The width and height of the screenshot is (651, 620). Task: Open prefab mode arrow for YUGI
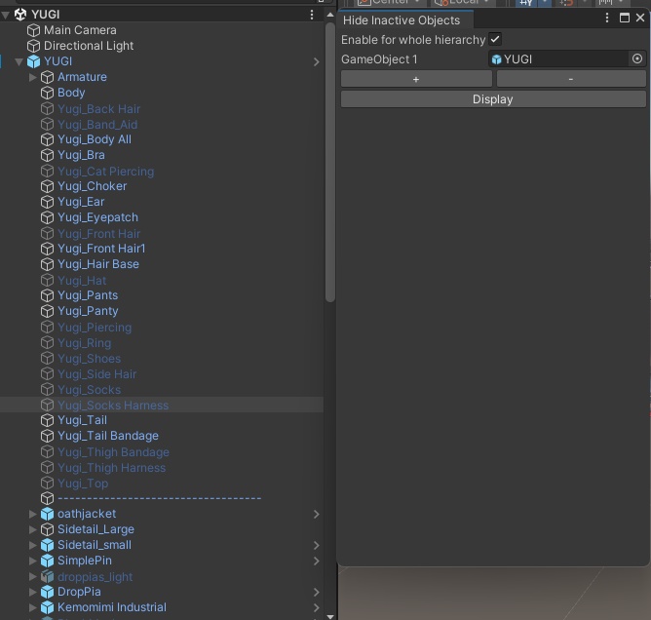point(317,61)
